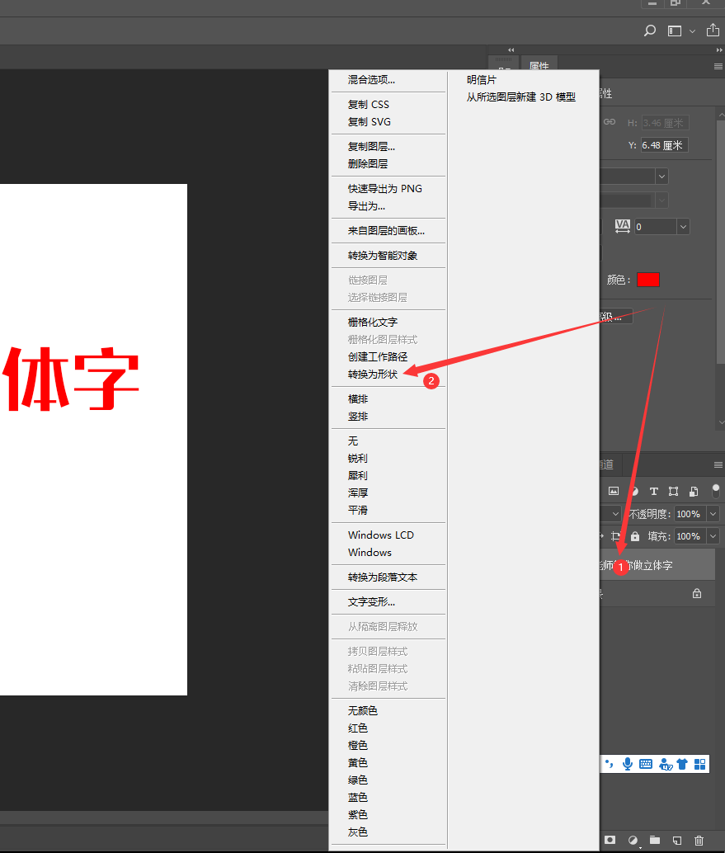Filter layers by pixel image icon

coord(614,491)
